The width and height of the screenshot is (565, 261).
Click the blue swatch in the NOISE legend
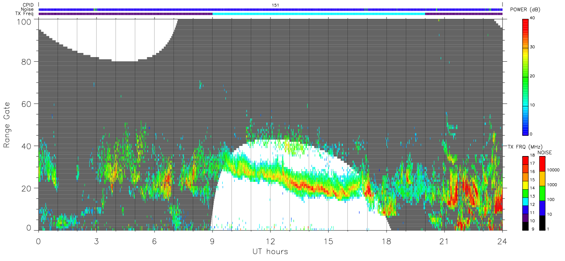click(543, 208)
